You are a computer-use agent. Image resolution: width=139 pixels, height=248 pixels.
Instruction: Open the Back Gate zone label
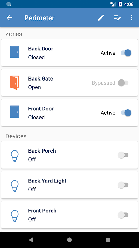[x=41, y=79]
